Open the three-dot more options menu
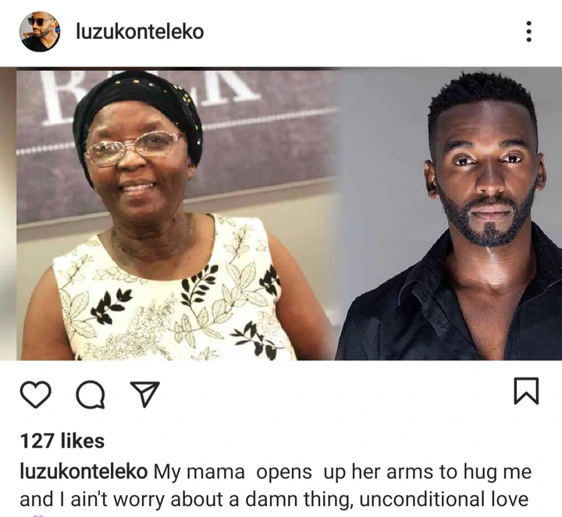Viewport: 562px width, 517px height. coord(528,31)
